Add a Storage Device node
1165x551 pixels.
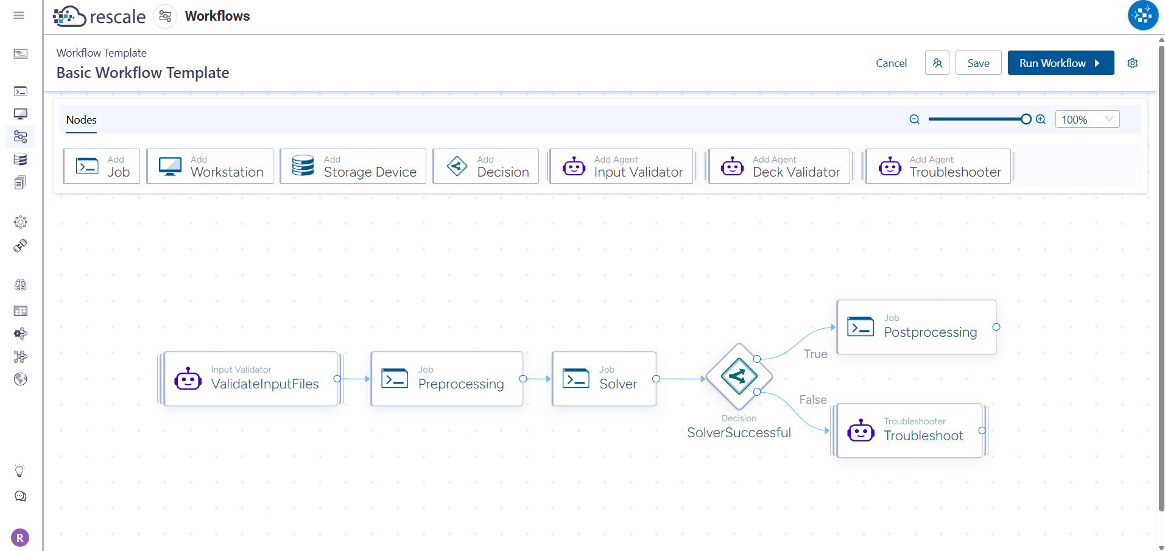pyautogui.click(x=353, y=166)
